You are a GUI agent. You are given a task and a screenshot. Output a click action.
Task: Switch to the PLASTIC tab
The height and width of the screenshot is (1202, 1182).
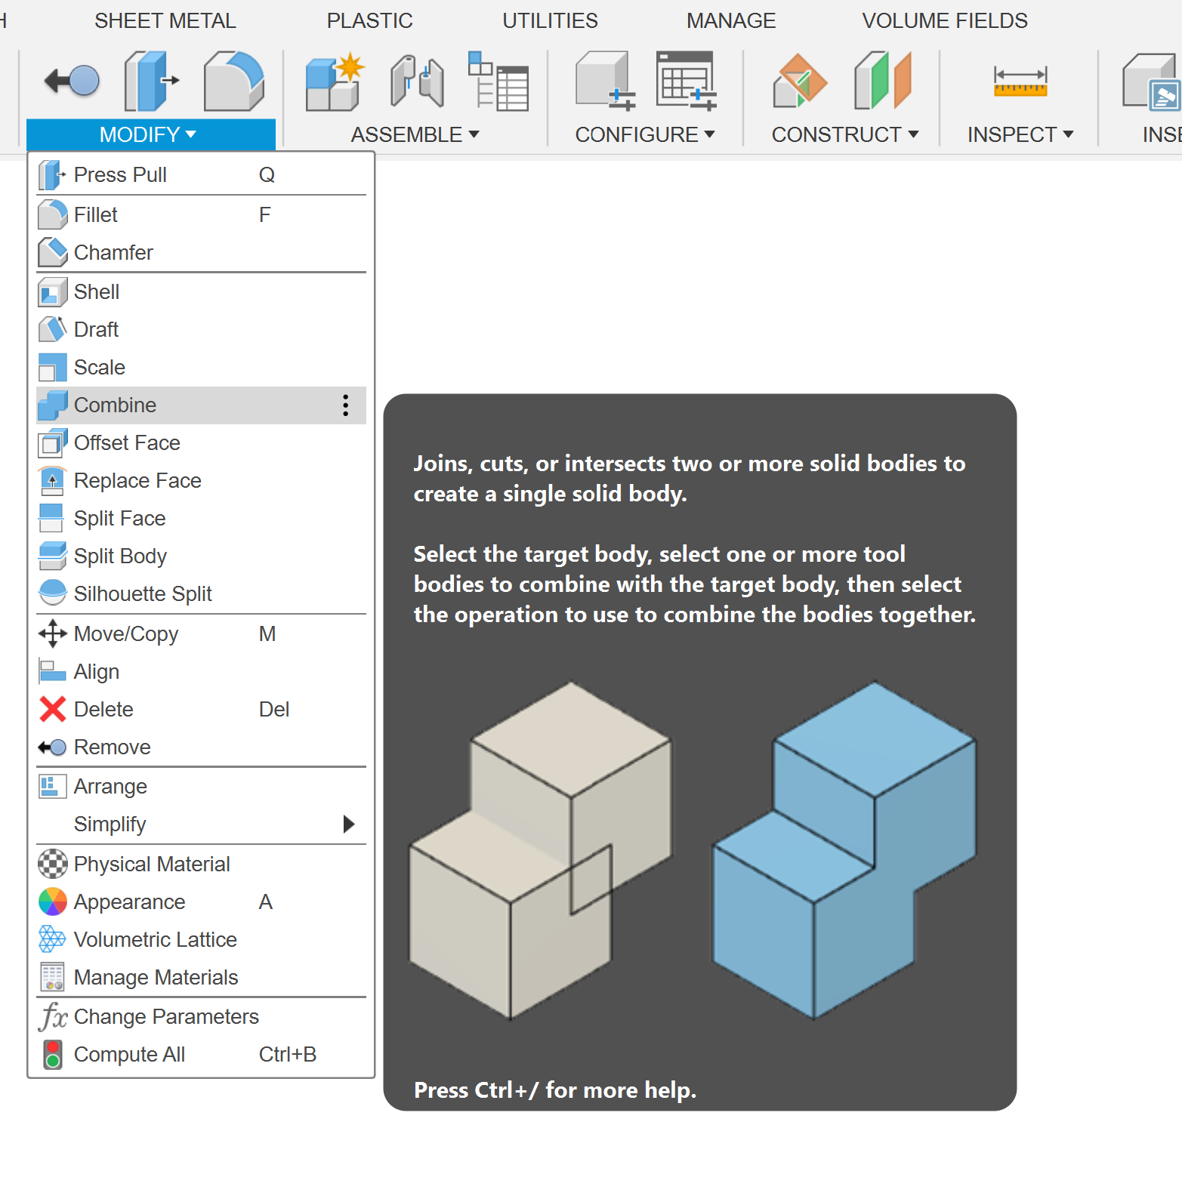[370, 21]
